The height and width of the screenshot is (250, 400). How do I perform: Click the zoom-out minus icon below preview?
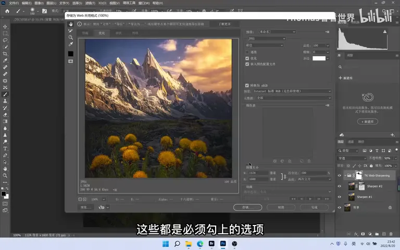80,199
